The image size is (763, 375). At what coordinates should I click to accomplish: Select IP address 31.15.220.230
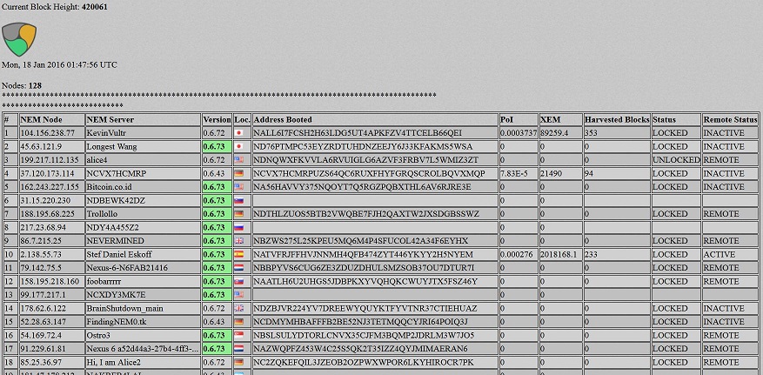click(x=46, y=200)
